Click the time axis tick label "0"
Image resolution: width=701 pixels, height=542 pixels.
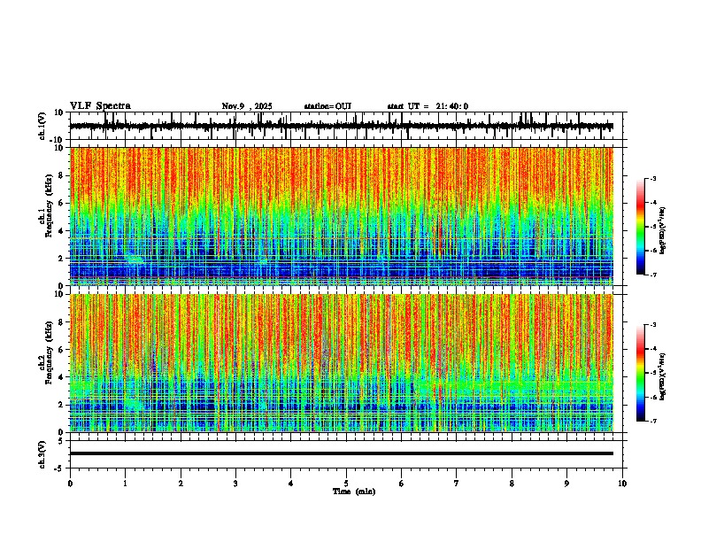pyautogui.click(x=70, y=484)
